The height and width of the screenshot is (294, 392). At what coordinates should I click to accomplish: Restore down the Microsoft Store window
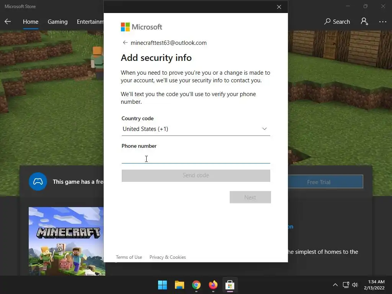pyautogui.click(x=366, y=6)
